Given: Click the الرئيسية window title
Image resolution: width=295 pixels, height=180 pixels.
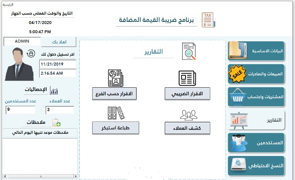Looking at the screenshot, I should click(x=8, y=5).
